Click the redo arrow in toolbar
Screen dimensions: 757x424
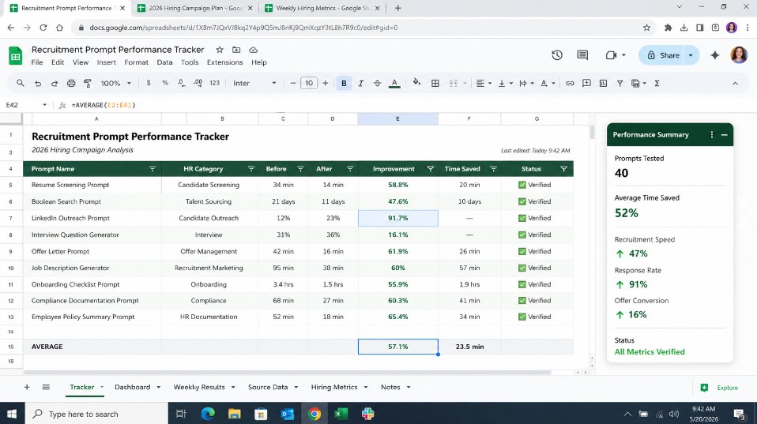pyautogui.click(x=54, y=84)
